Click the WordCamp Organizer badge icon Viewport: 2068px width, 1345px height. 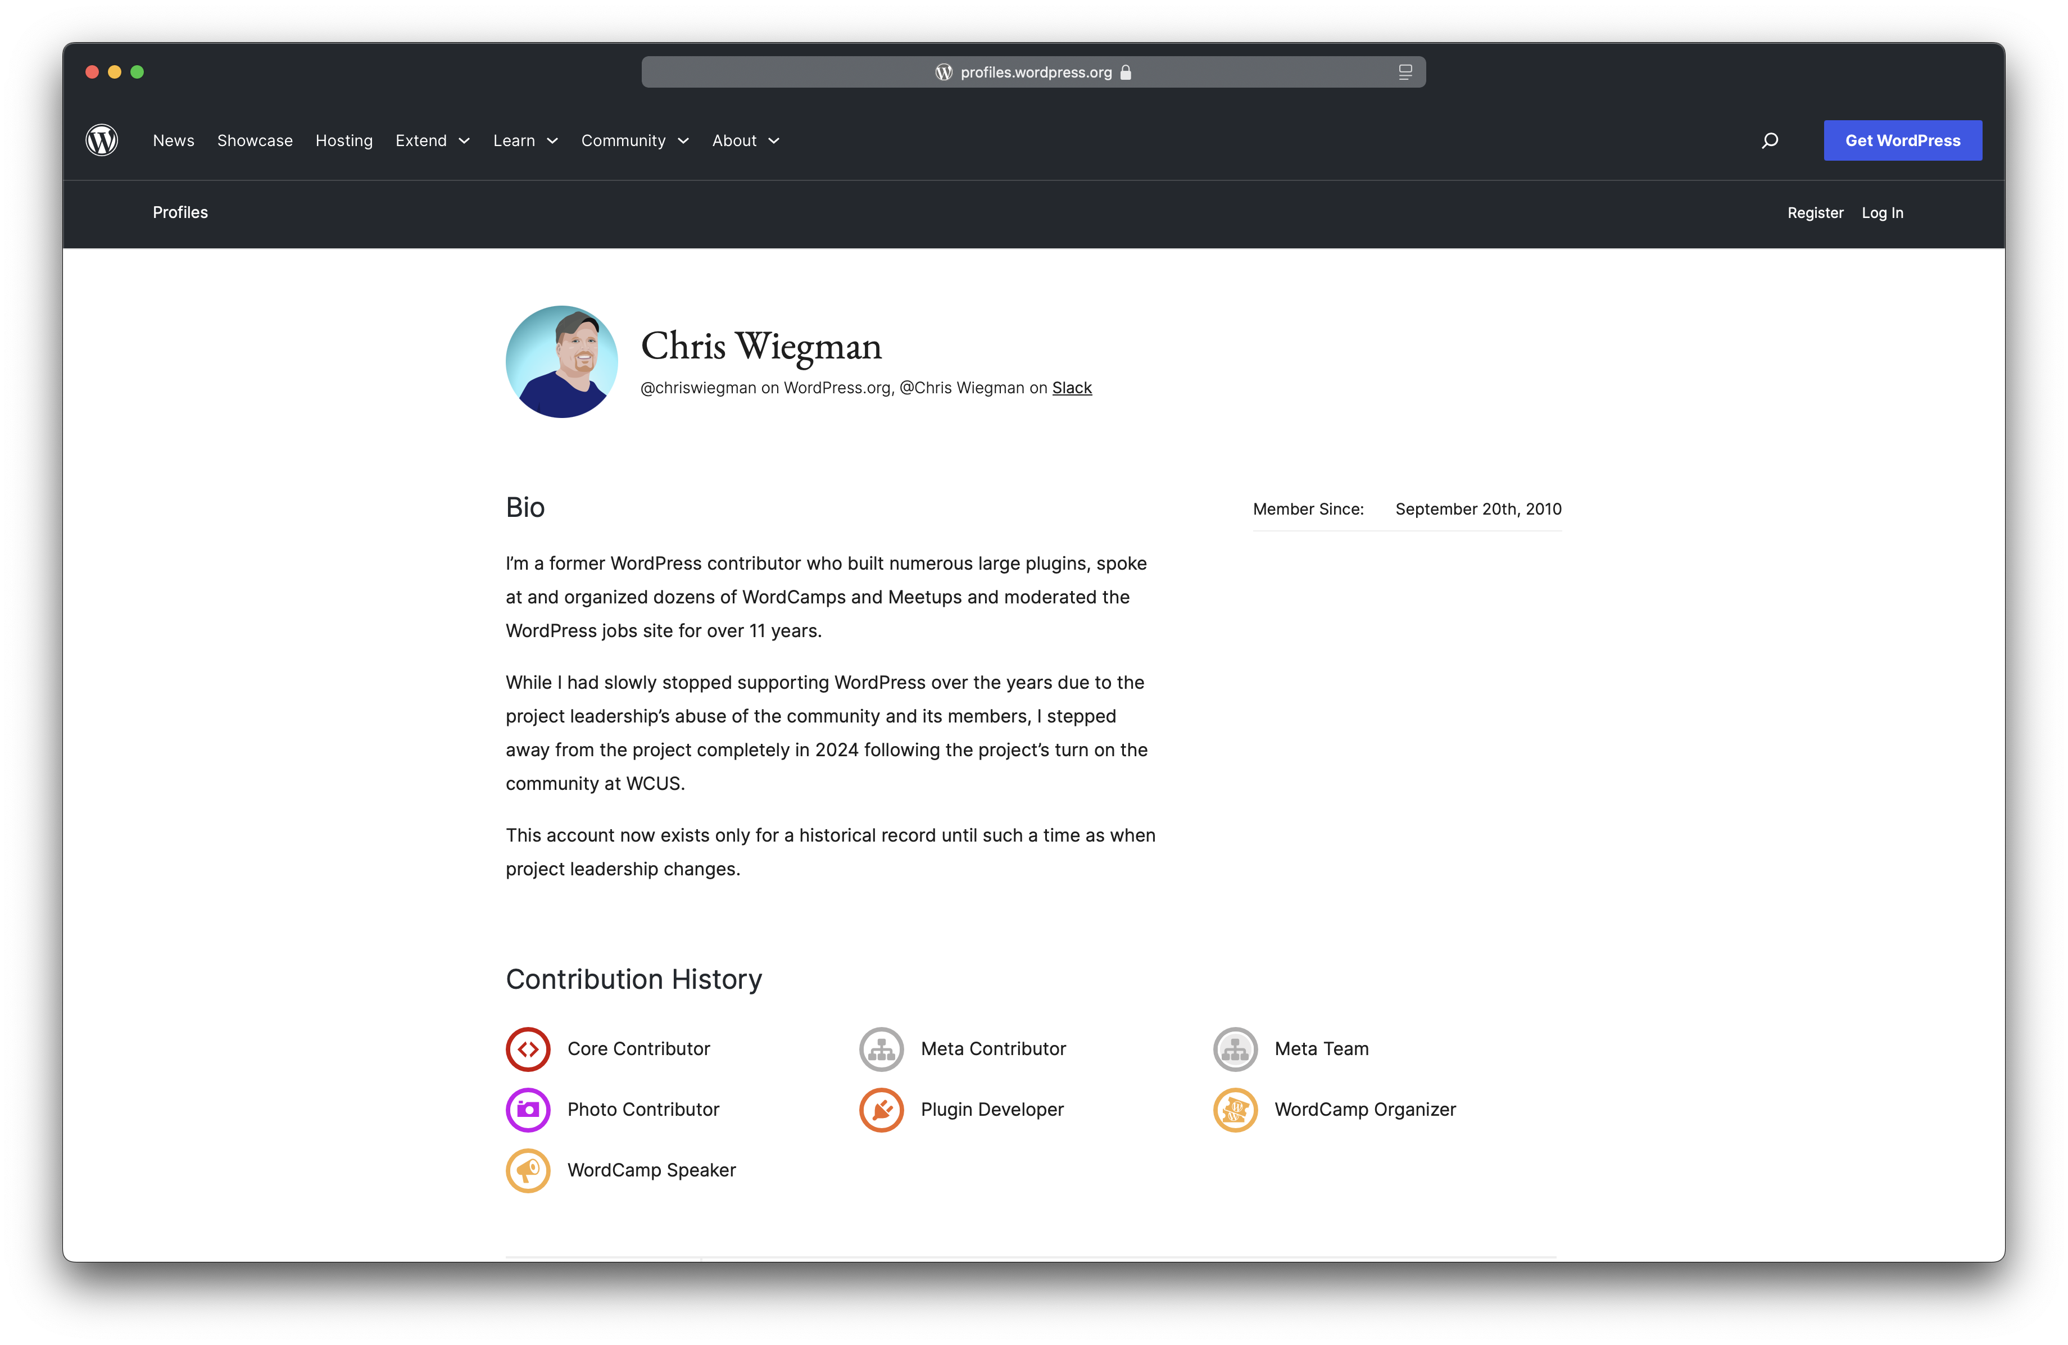1235,1110
